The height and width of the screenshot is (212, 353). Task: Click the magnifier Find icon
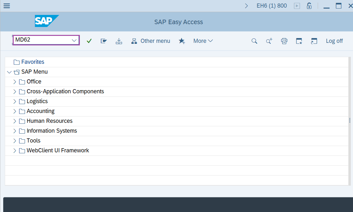click(x=254, y=41)
